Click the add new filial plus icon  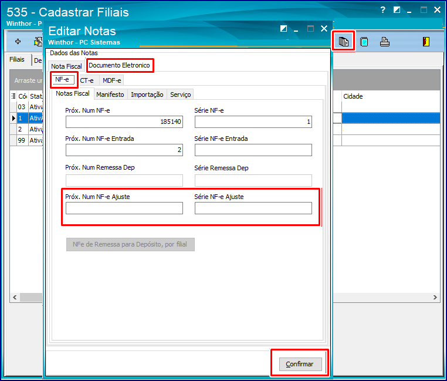coord(18,42)
